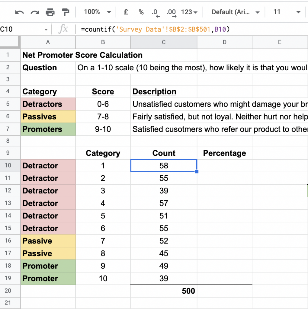Apply pound sterling currency format
The width and height of the screenshot is (308, 309).
coord(126,12)
